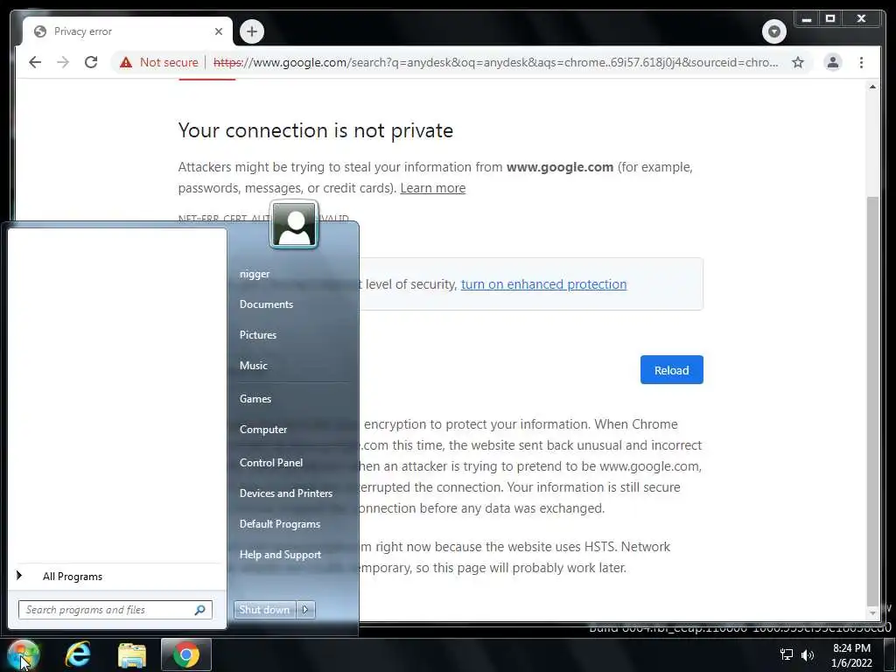This screenshot has width=896, height=672.
Task: Expand the arrow next to Shut down
Action: coord(305,610)
